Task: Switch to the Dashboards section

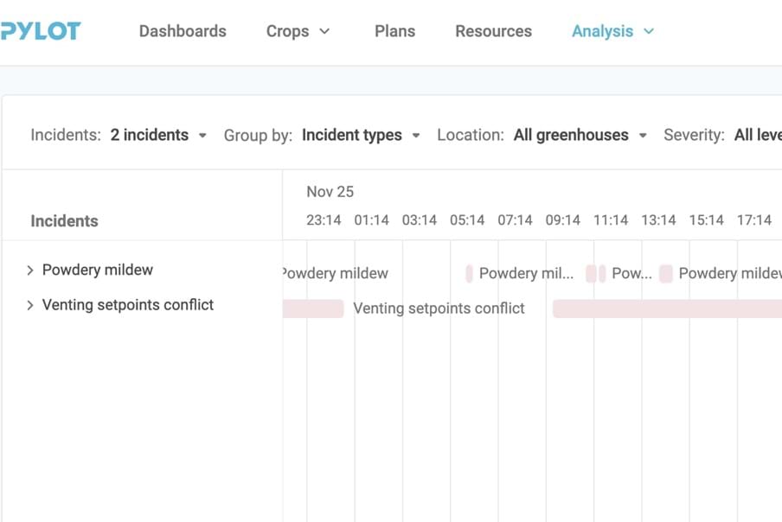Action: tap(183, 31)
